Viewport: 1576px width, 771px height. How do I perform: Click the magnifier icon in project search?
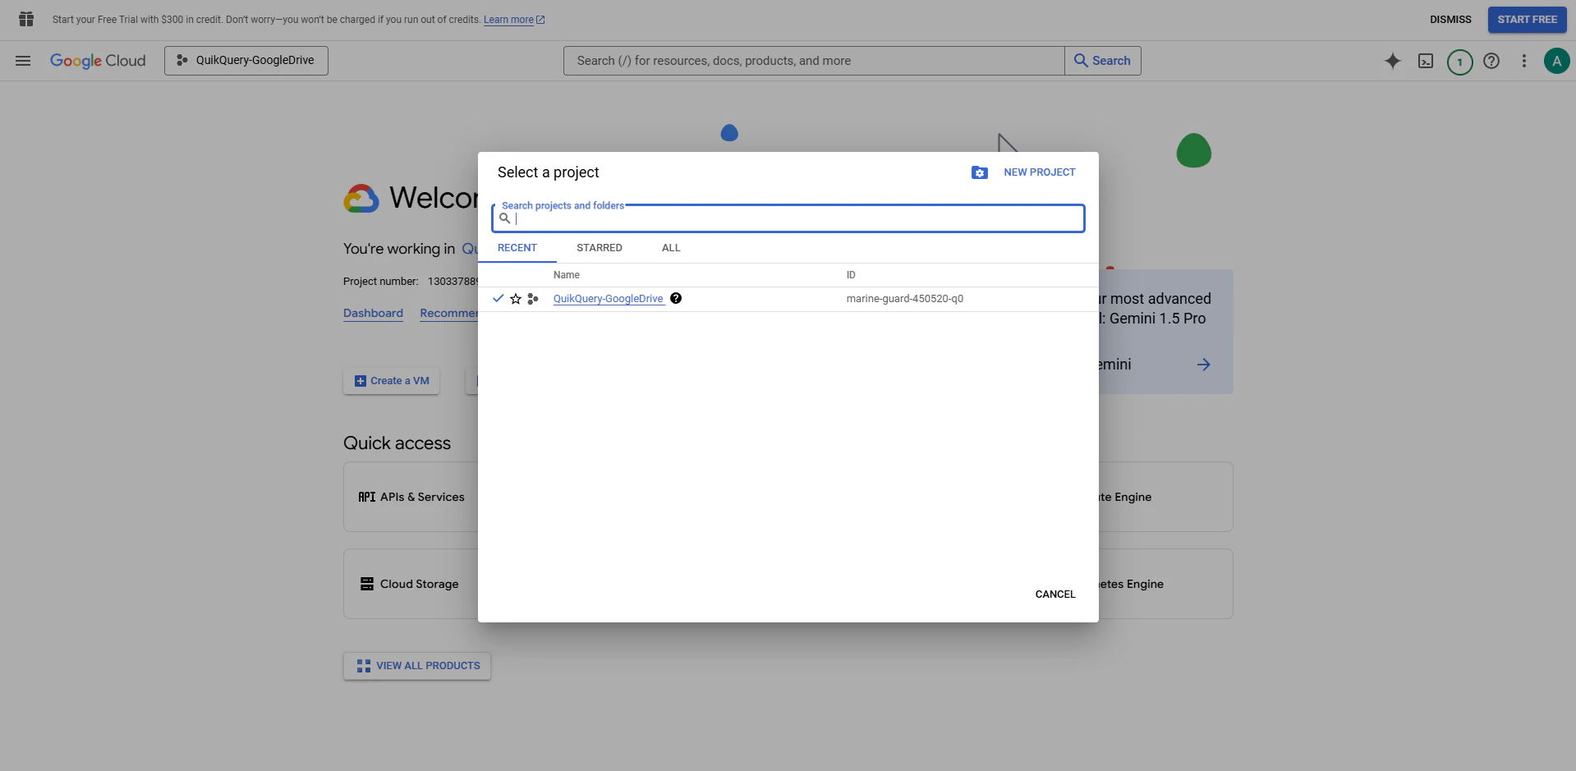[505, 218]
